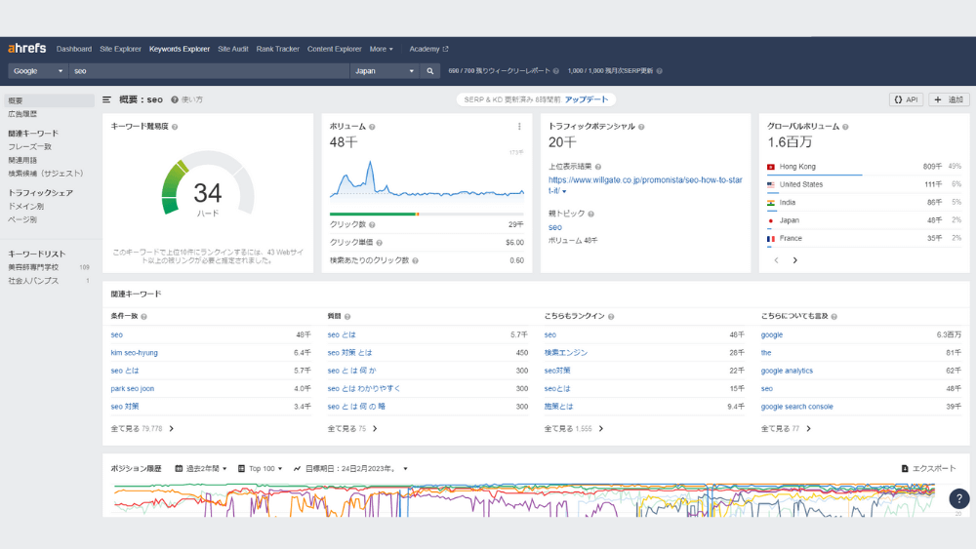The height and width of the screenshot is (549, 976).
Task: Click info icon beside weekly report counter
Action: [x=556, y=71]
